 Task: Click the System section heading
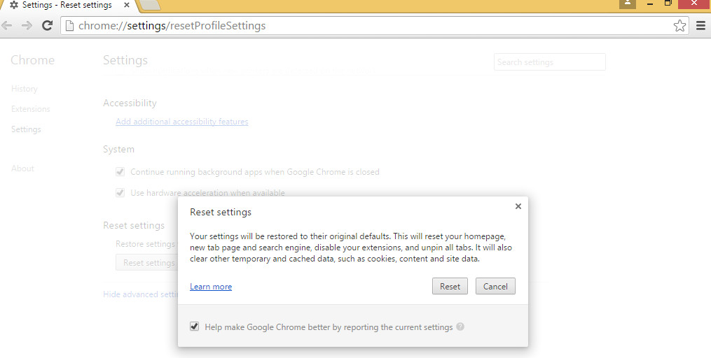tap(119, 150)
